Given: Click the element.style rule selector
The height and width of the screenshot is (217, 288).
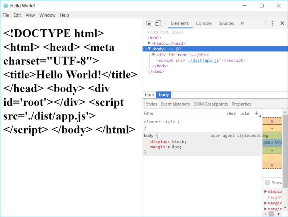Looking at the screenshot, I should click(x=159, y=122).
